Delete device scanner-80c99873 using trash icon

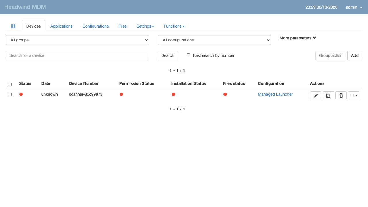341,95
